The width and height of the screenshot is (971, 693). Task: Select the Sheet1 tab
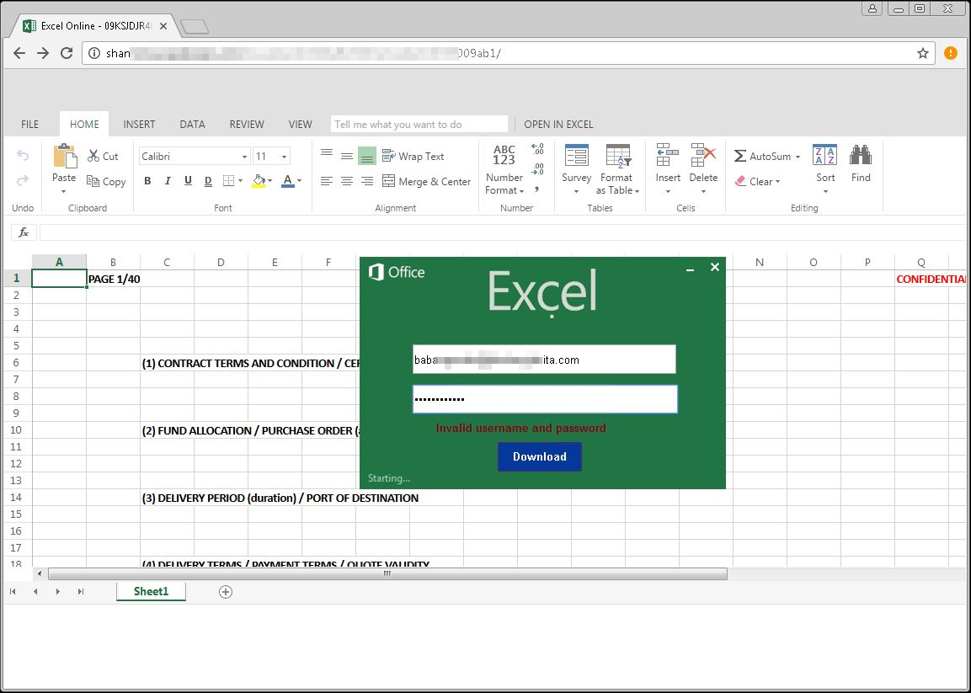tap(151, 591)
